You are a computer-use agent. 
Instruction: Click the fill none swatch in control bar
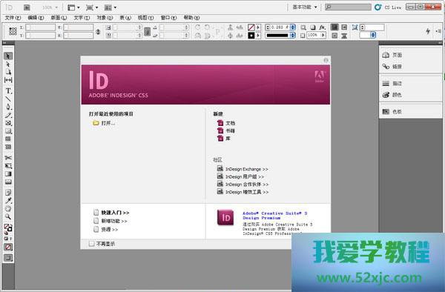[x=251, y=27]
